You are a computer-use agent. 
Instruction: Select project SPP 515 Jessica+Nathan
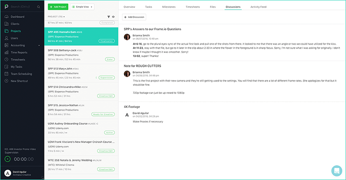81,109
